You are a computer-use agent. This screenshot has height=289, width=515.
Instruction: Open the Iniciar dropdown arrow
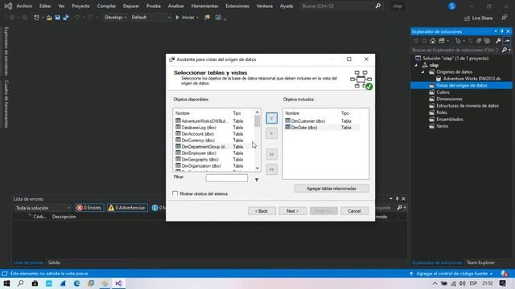(x=197, y=18)
